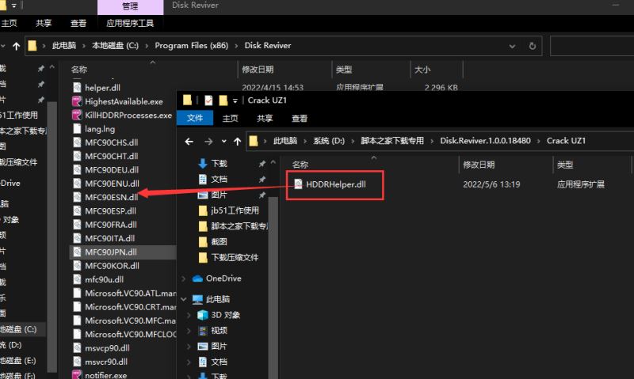Go back in the Crack UZ1 window
This screenshot has width=634, height=379.
tap(189, 142)
